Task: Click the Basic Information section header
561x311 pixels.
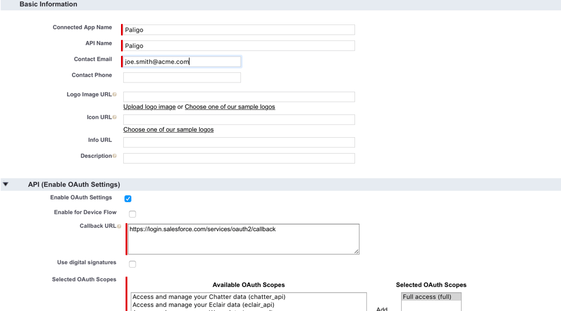Action: pos(49,5)
